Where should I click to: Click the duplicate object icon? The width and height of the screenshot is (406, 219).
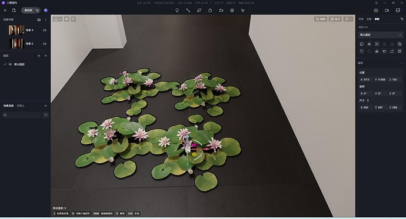pyautogui.click(x=362, y=44)
